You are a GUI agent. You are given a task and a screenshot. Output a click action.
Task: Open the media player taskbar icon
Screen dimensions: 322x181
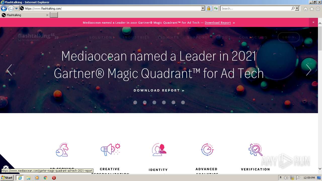37,178
